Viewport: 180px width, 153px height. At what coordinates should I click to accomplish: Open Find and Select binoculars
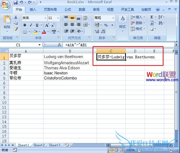pos(160,23)
